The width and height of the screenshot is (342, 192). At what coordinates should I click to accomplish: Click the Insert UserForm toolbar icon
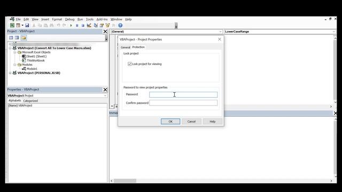pos(18,26)
